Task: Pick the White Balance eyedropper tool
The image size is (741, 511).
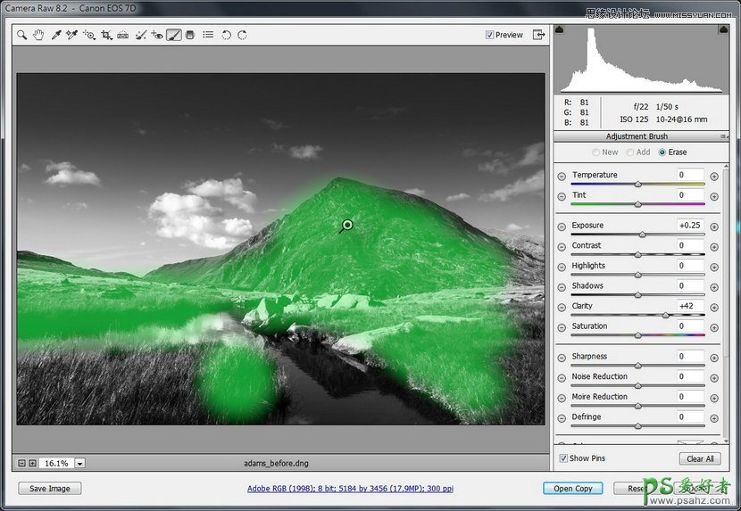Action: (55, 35)
